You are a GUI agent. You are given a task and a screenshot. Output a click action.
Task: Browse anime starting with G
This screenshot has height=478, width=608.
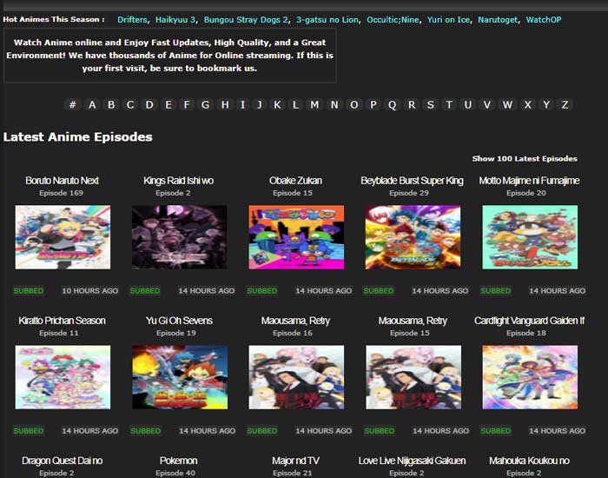point(206,104)
